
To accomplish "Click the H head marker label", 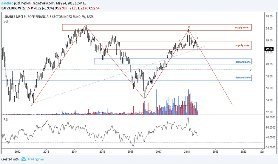I will coord(189,27).
